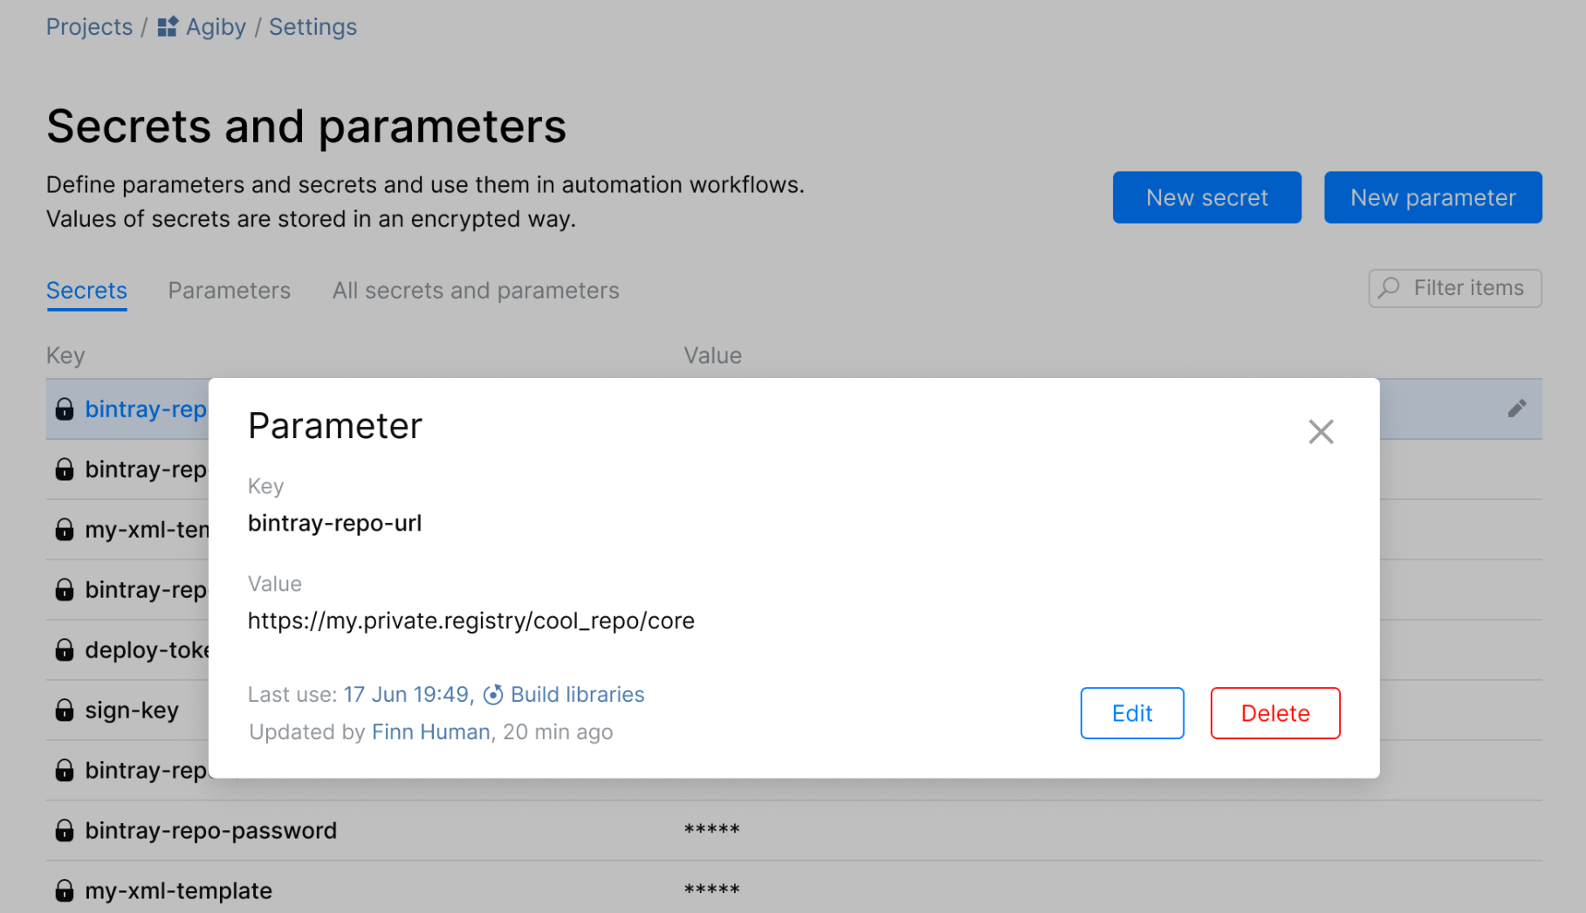Open the Finn Human user link
Image resolution: width=1586 pixels, height=913 pixels.
click(x=431, y=731)
